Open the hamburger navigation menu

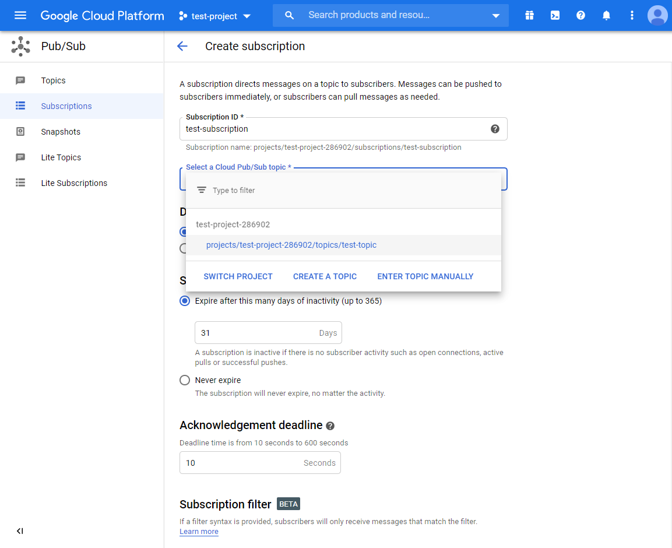click(x=20, y=15)
